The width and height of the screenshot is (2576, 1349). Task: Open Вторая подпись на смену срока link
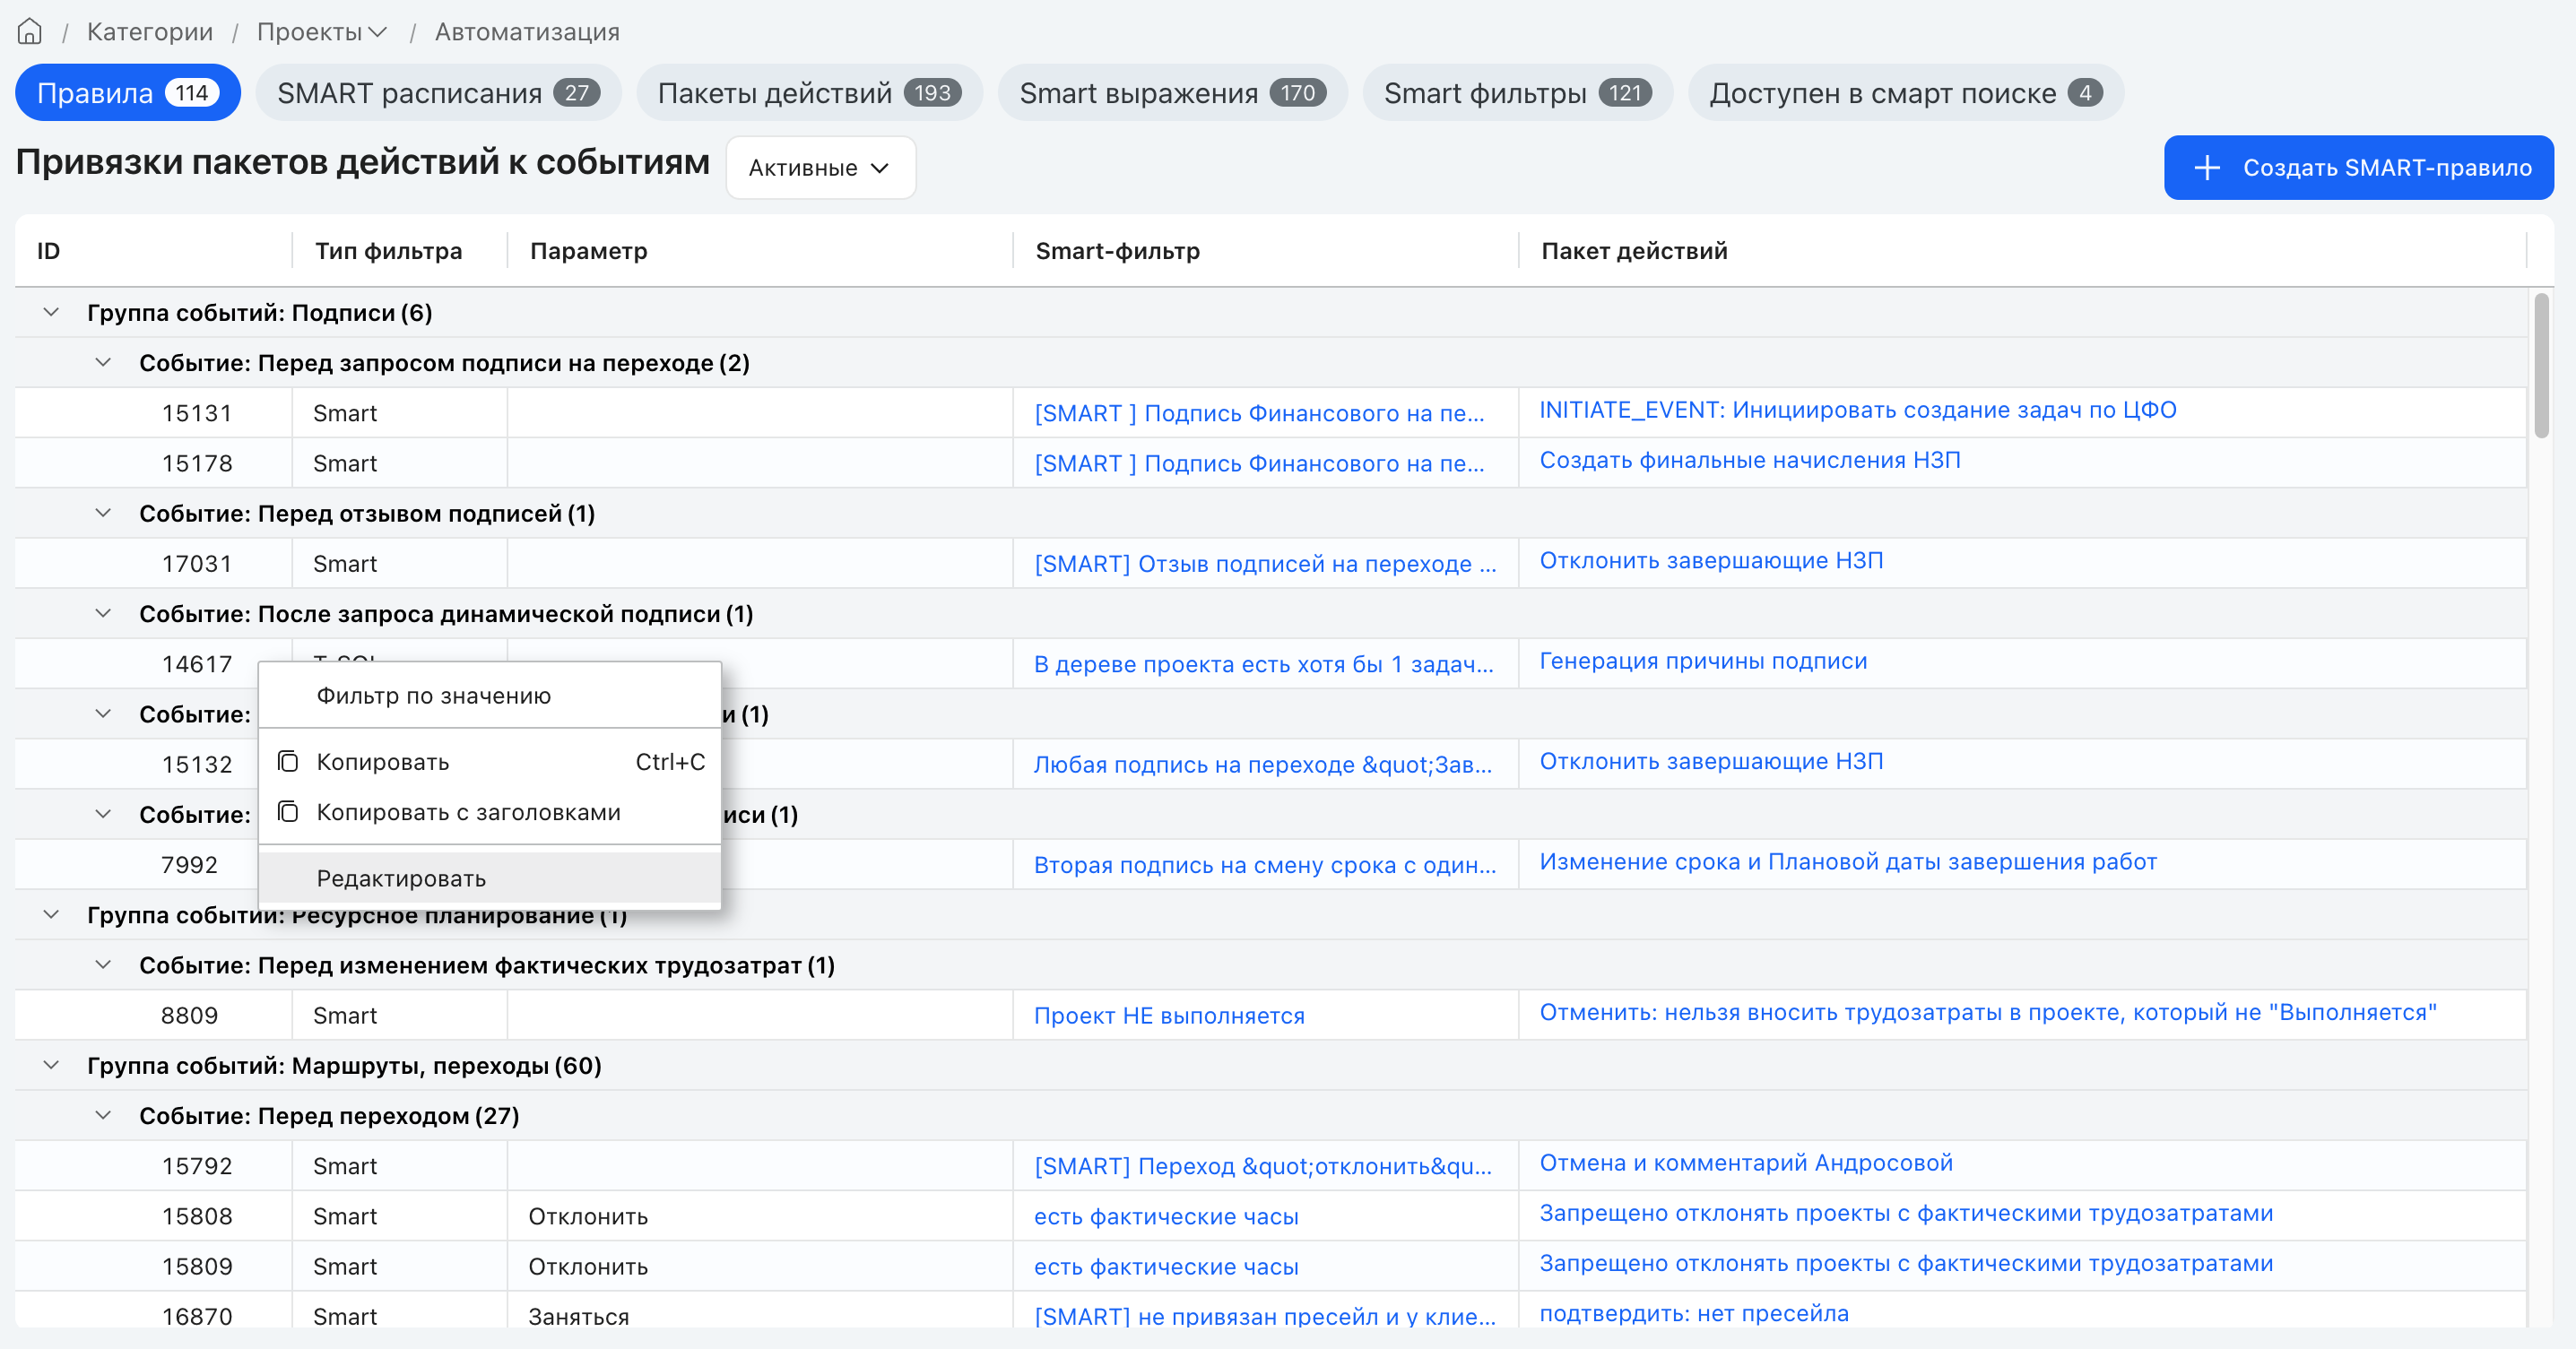click(1265, 865)
